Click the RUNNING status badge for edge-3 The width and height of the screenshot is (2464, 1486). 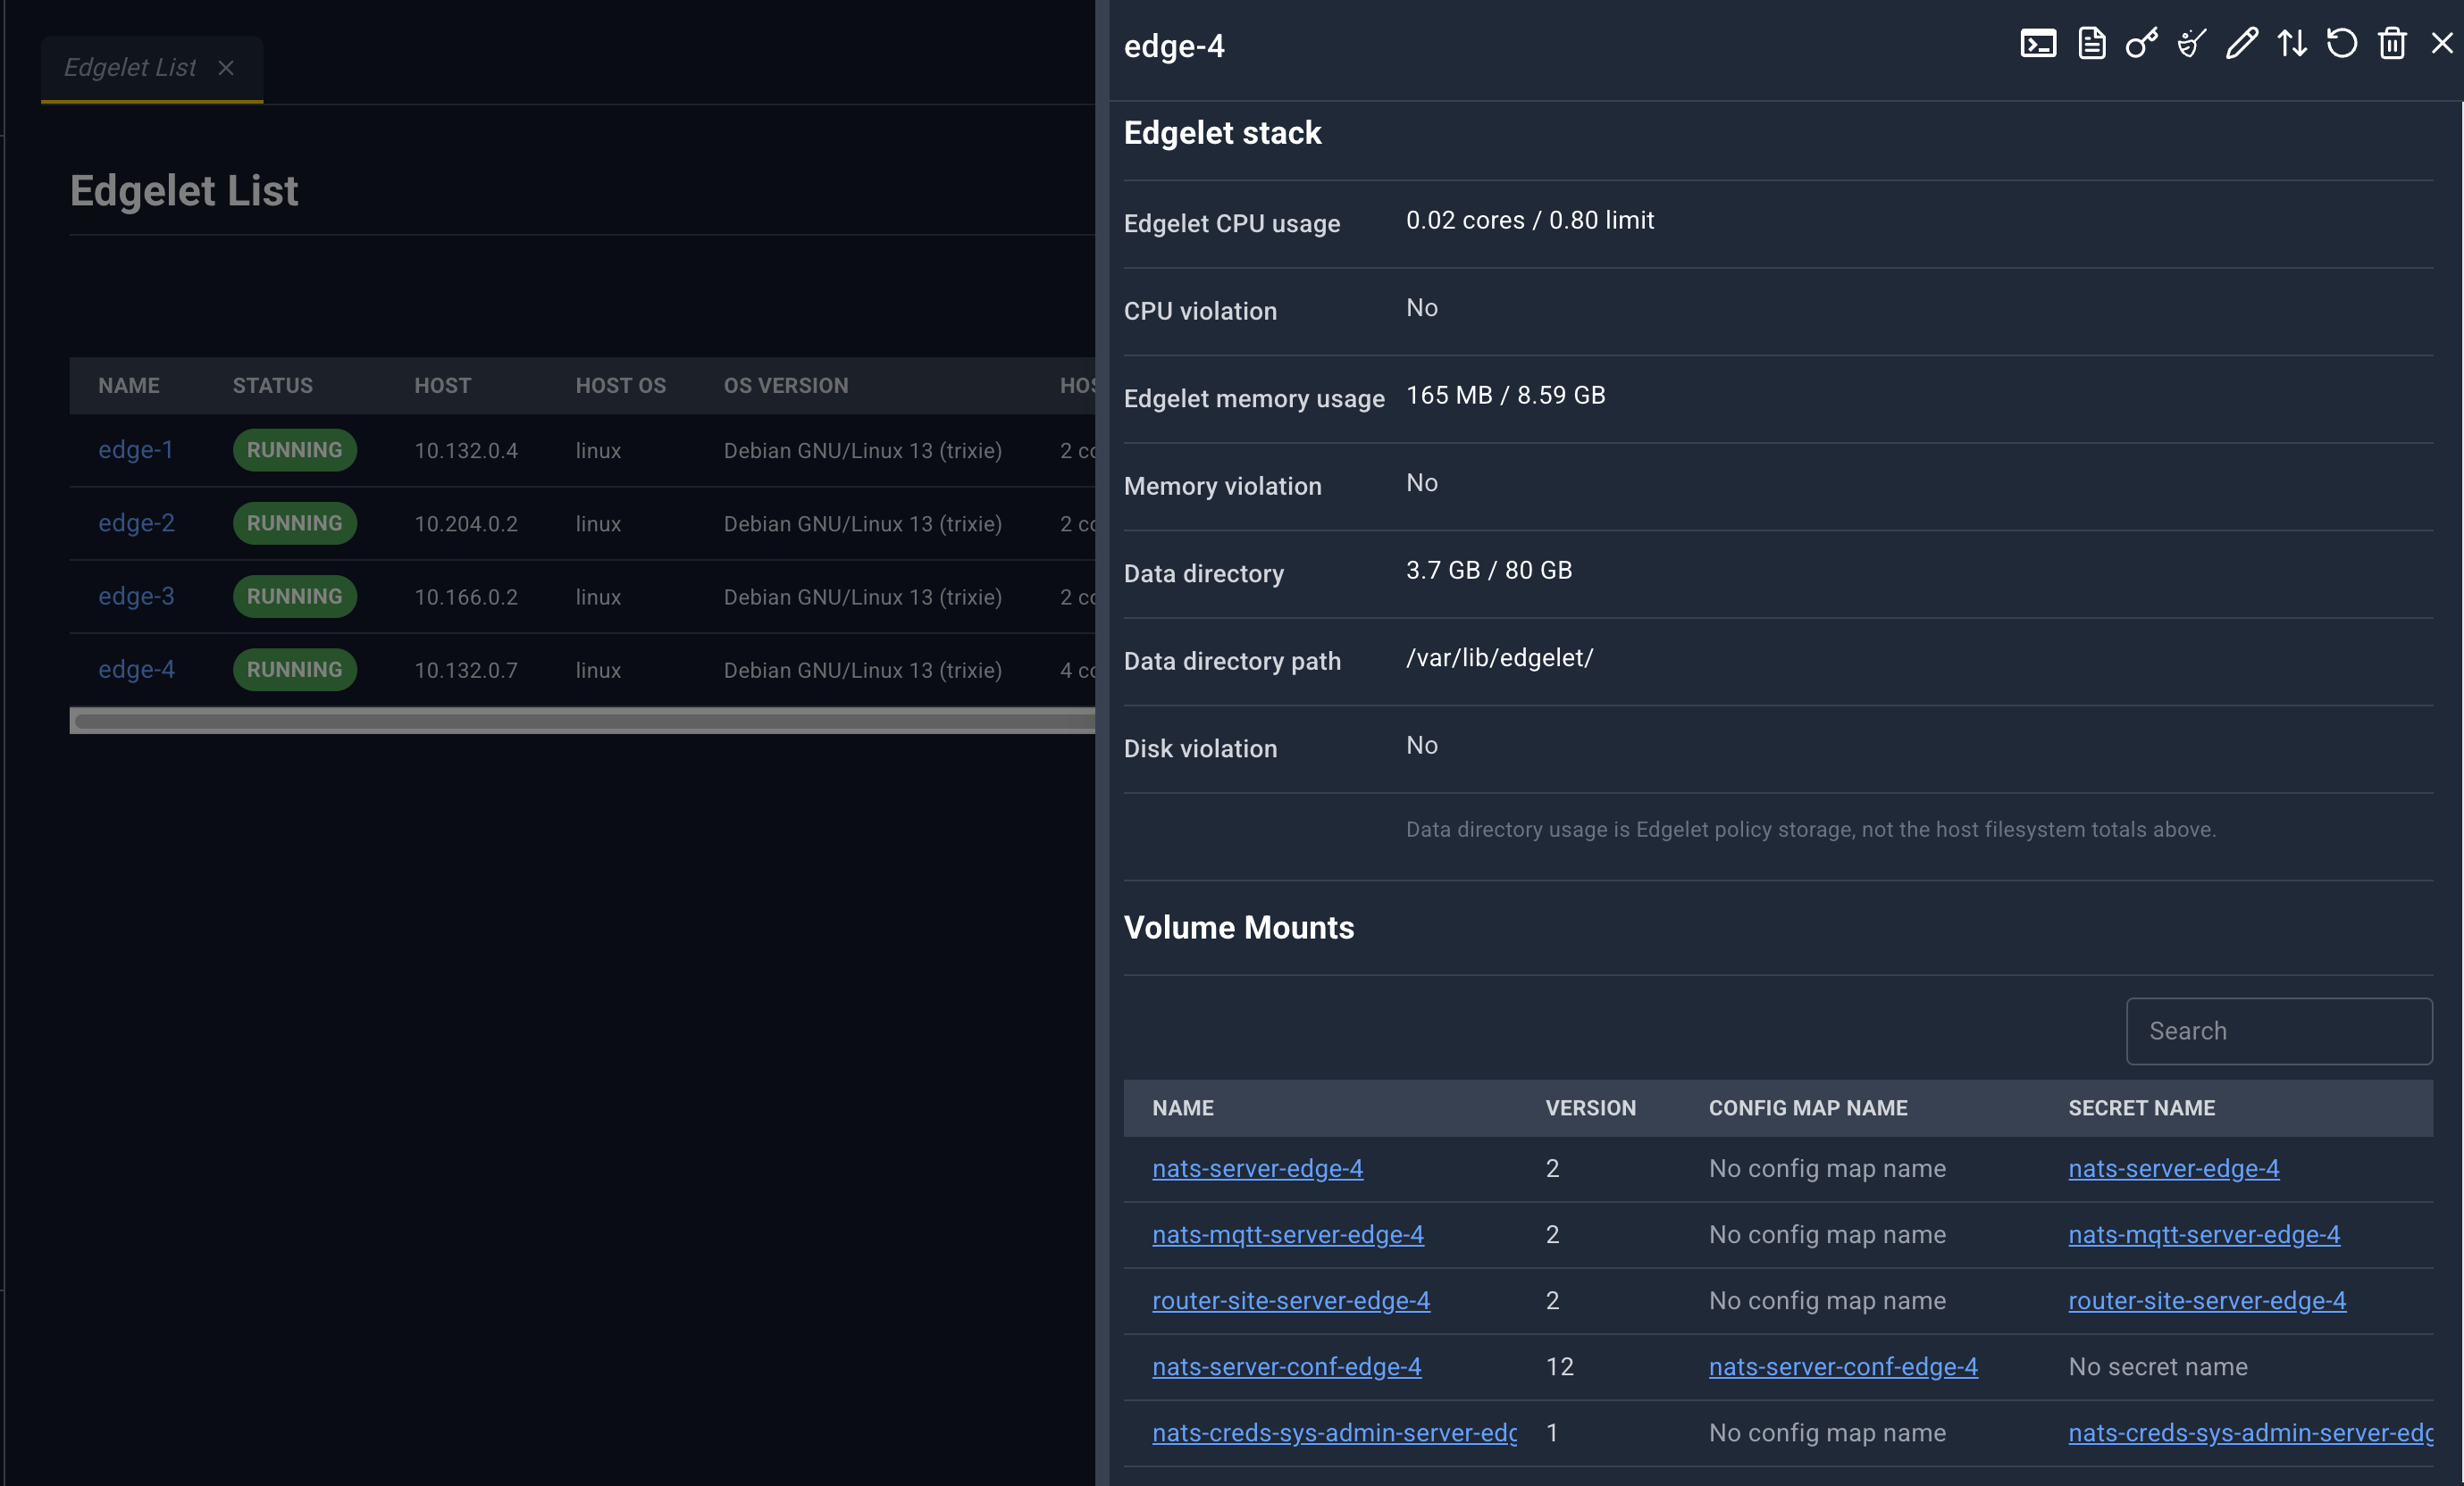[x=295, y=597]
